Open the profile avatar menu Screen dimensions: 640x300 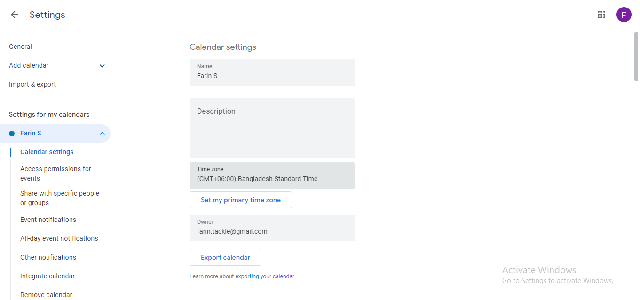(x=624, y=15)
